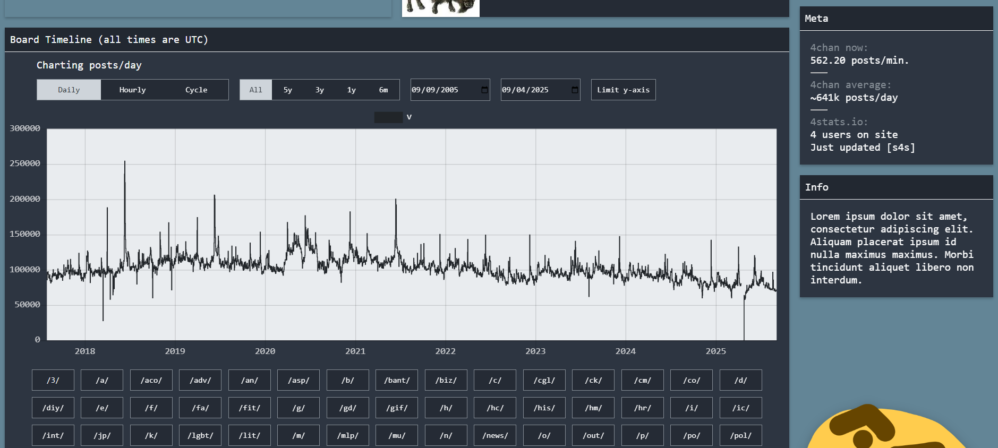Select the Cycle chart mode
998x448 pixels.
pos(196,90)
